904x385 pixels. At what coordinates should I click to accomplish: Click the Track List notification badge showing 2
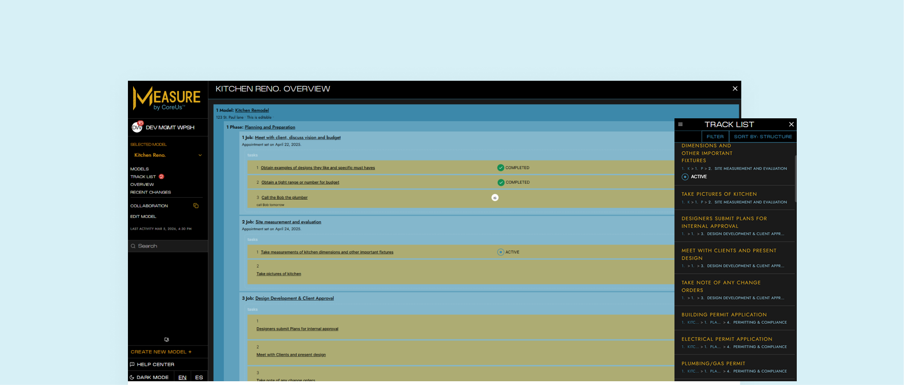161,177
